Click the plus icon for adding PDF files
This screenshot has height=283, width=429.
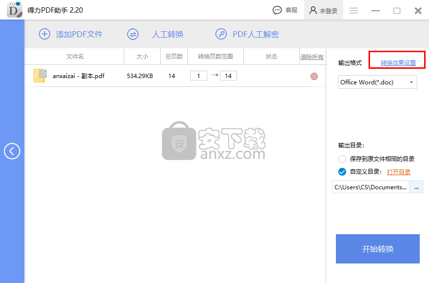(44, 34)
